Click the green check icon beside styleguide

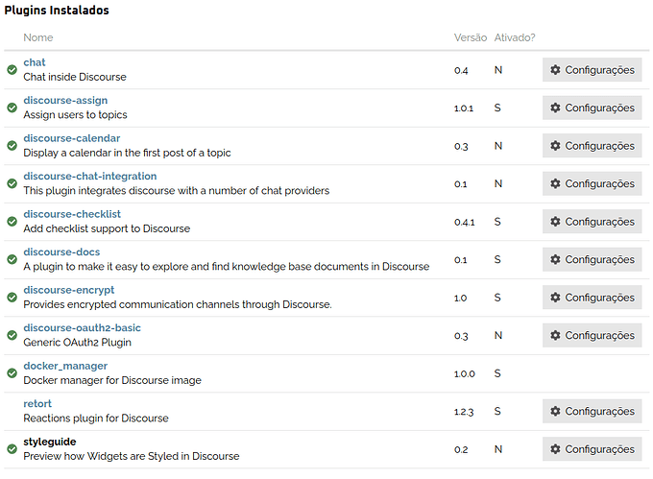[x=12, y=448]
